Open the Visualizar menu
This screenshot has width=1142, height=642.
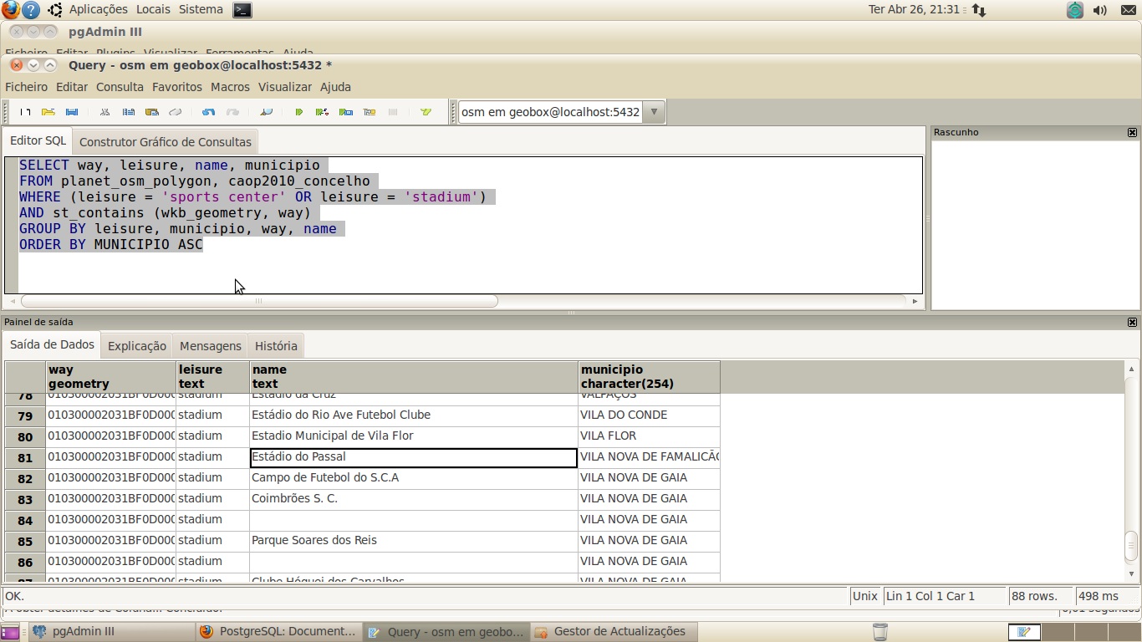pyautogui.click(x=285, y=87)
